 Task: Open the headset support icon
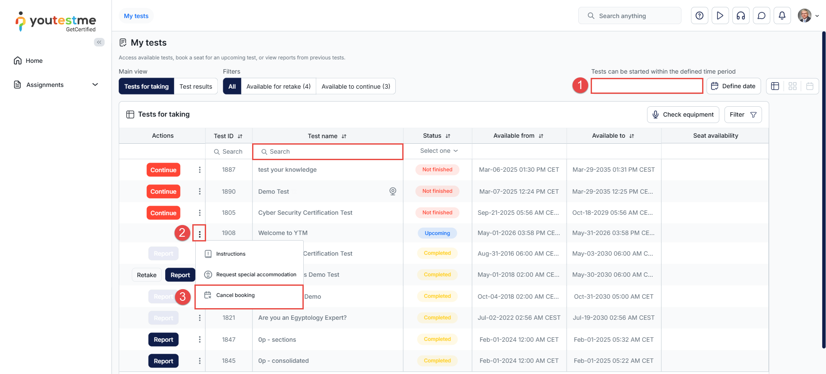741,16
